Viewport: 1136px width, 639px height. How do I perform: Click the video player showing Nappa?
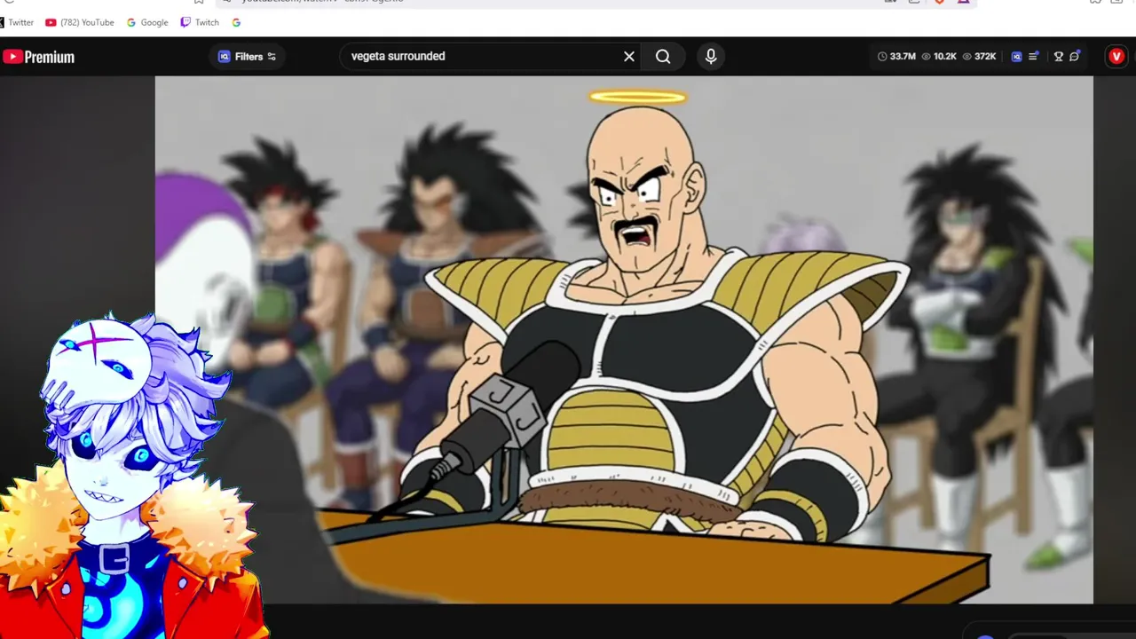tap(624, 340)
